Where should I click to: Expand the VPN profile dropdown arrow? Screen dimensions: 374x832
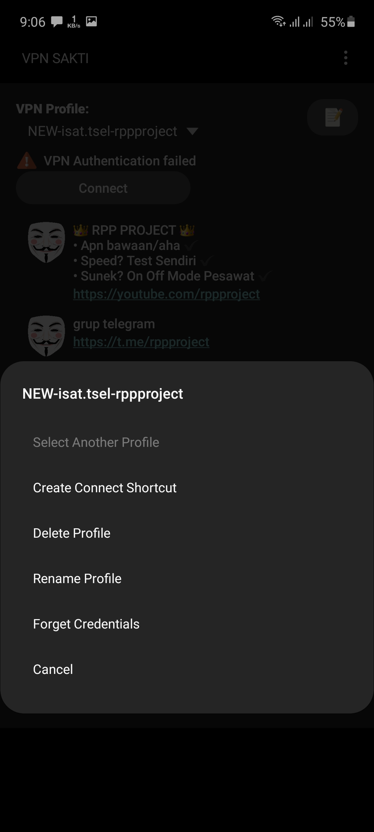coord(192,131)
